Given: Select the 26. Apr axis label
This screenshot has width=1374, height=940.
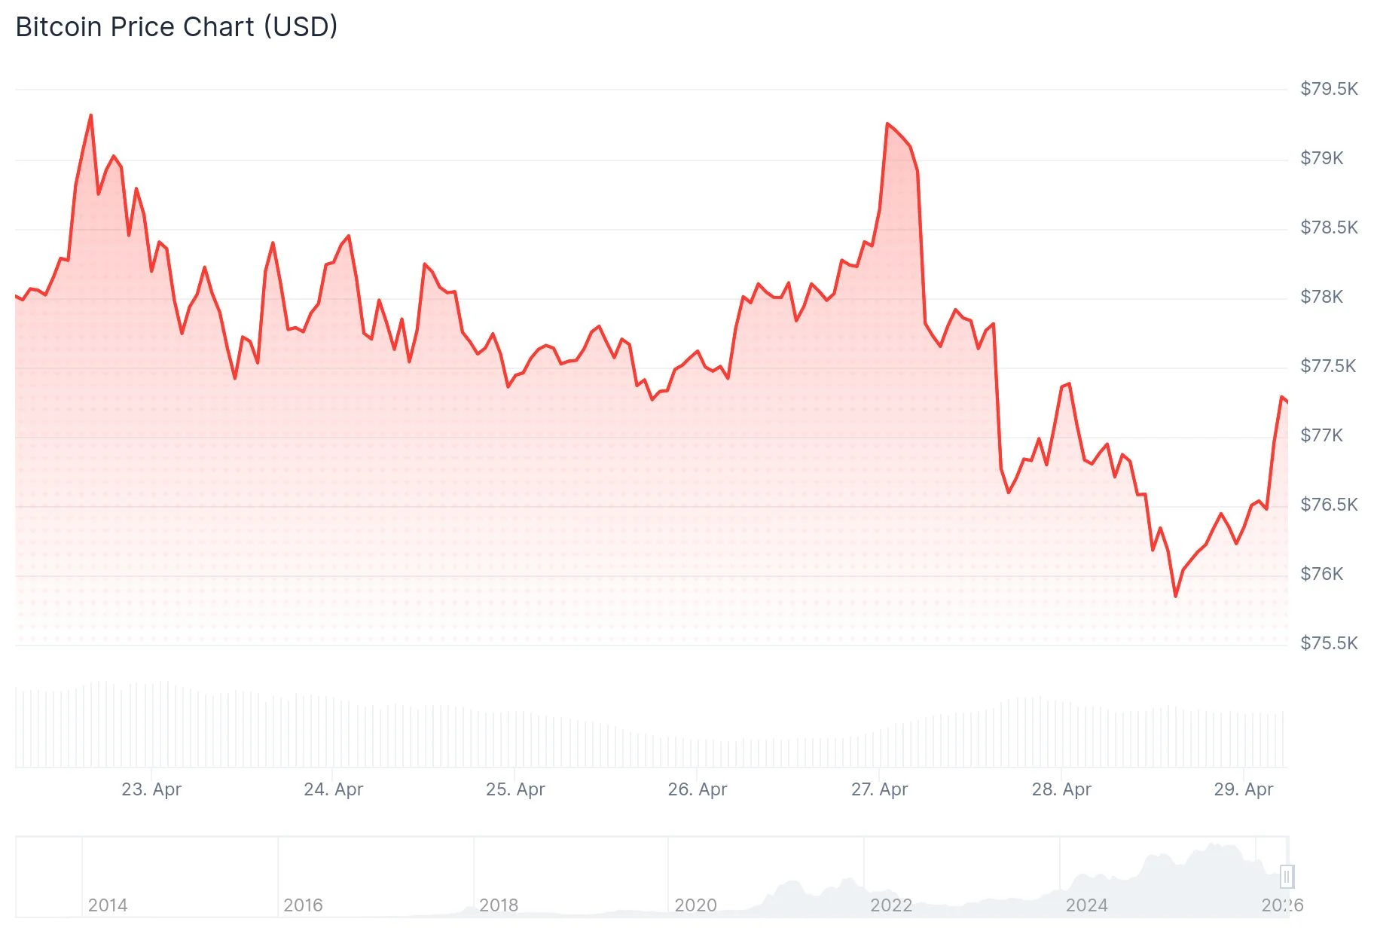Looking at the screenshot, I should tap(698, 789).
